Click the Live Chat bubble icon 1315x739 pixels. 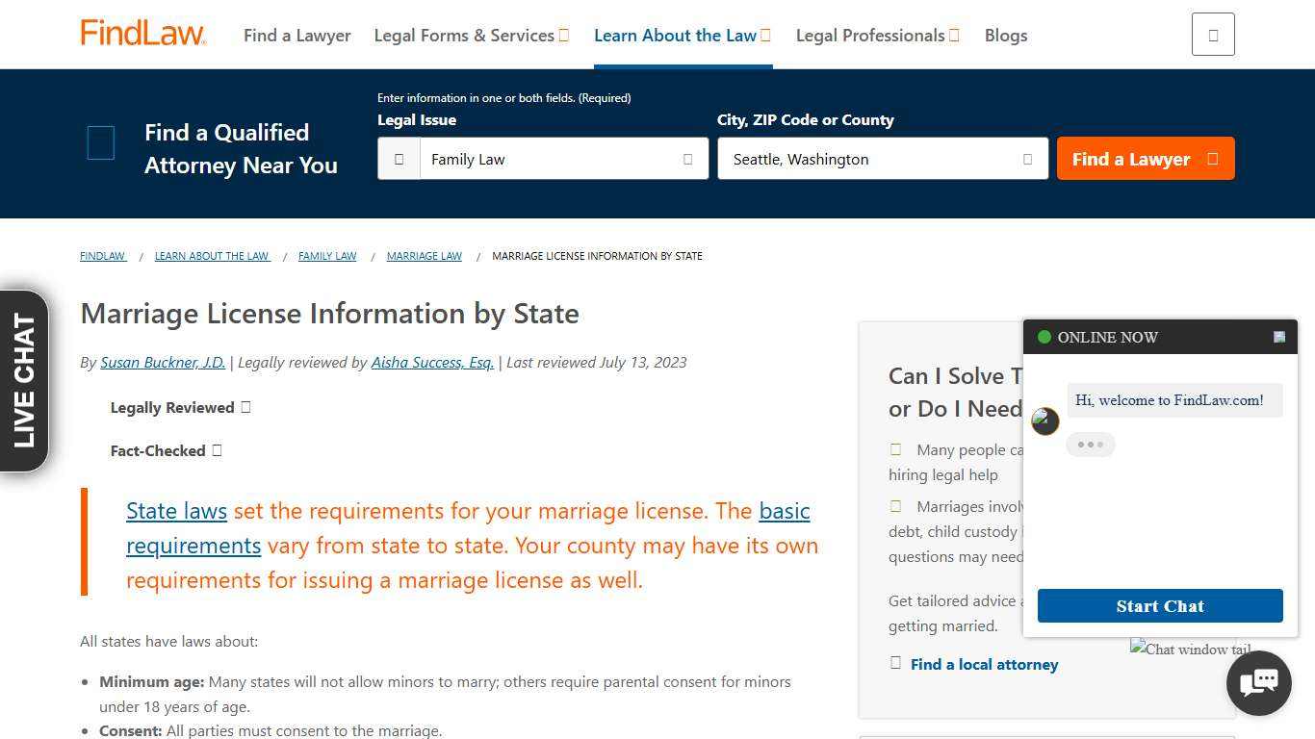pos(1258,682)
